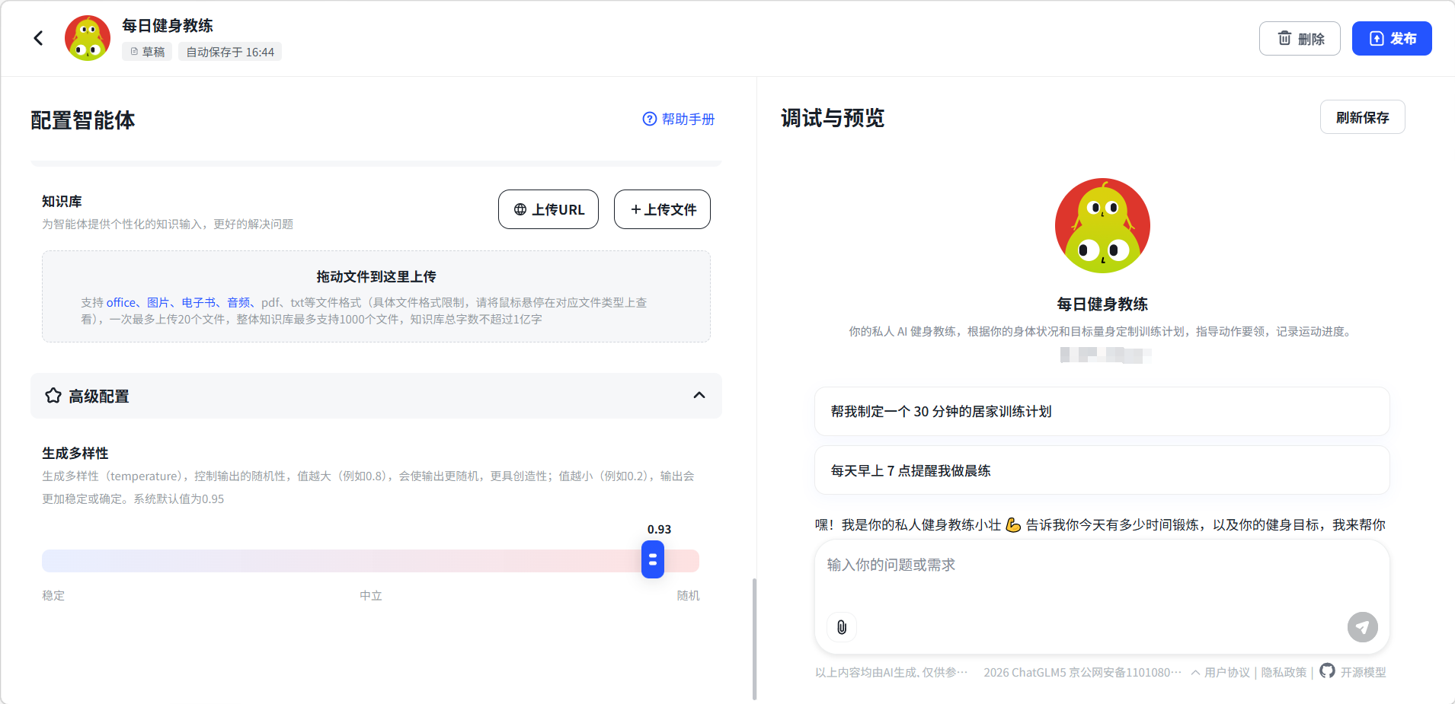The height and width of the screenshot is (704, 1455).
Task: Click the star icon beside 高级配置
Action: coord(53,396)
